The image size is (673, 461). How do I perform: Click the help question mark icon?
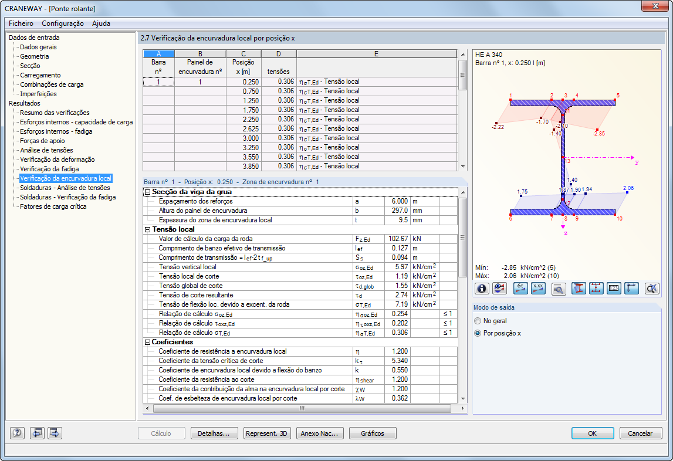coord(17,433)
